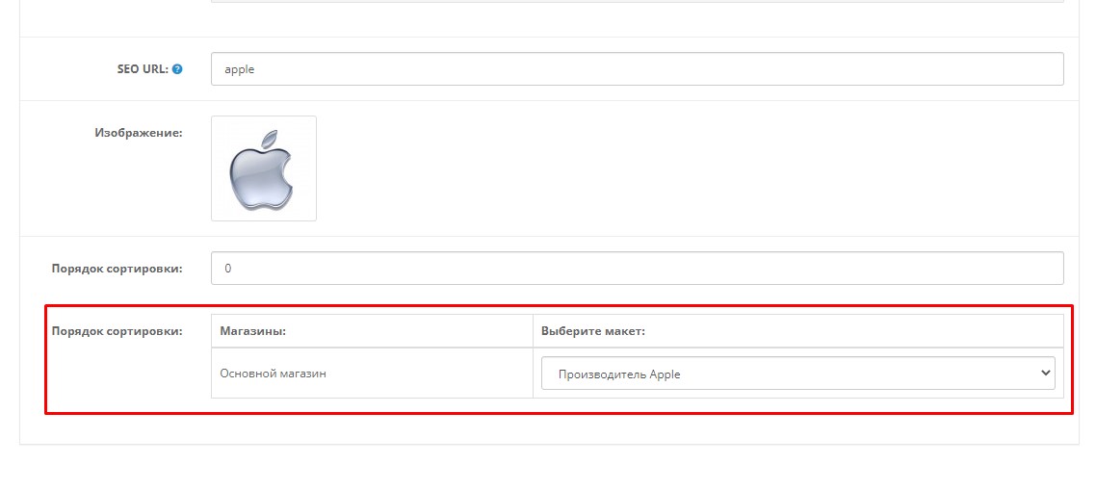Screen dimensions: 1096x490
Task: Click the silver Apple icon in image frame
Action: click(261, 169)
